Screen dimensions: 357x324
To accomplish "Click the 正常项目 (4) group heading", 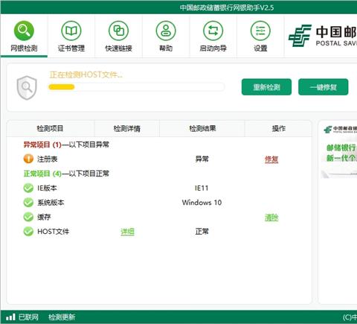I will pos(66,174).
